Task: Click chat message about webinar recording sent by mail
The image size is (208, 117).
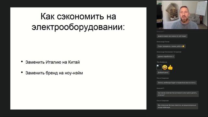Action: (x=176, y=83)
